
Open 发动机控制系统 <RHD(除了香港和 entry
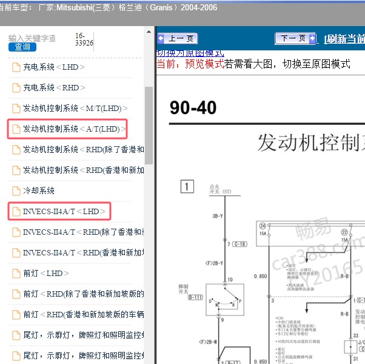click(x=83, y=149)
